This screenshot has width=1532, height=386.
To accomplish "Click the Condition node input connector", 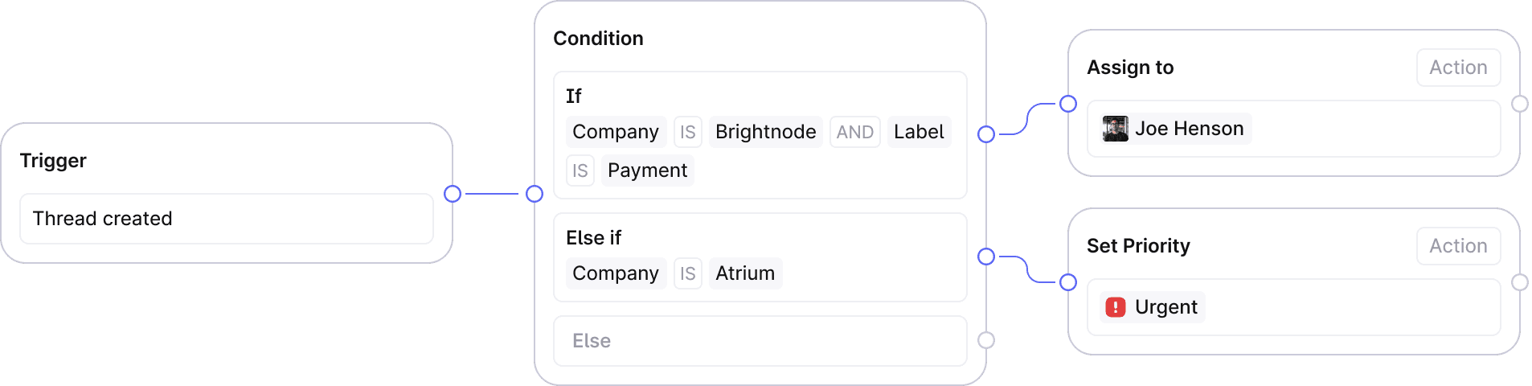I will click(535, 194).
